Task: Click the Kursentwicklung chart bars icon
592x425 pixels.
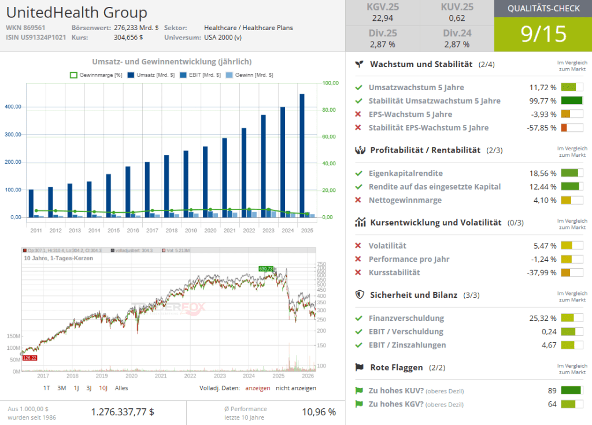Action: pyautogui.click(x=359, y=223)
